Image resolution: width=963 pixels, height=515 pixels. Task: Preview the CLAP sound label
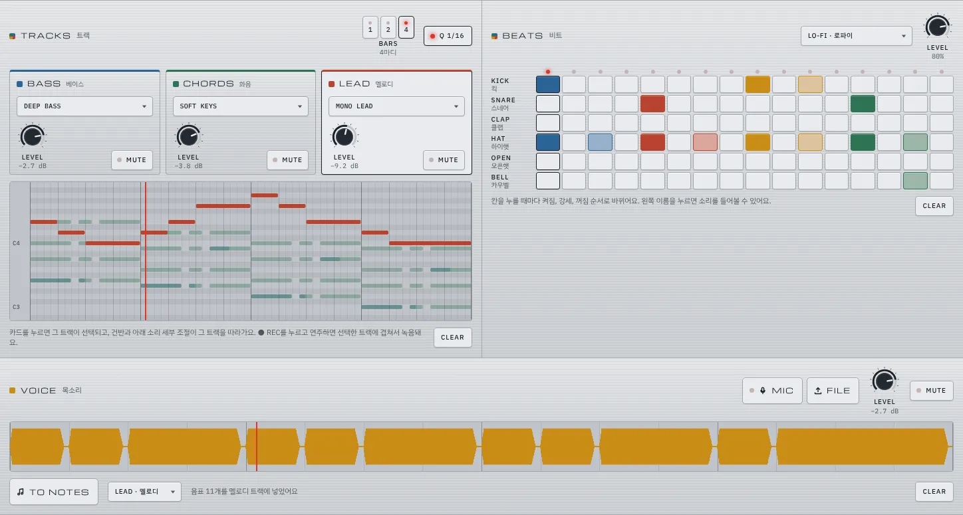(x=501, y=123)
